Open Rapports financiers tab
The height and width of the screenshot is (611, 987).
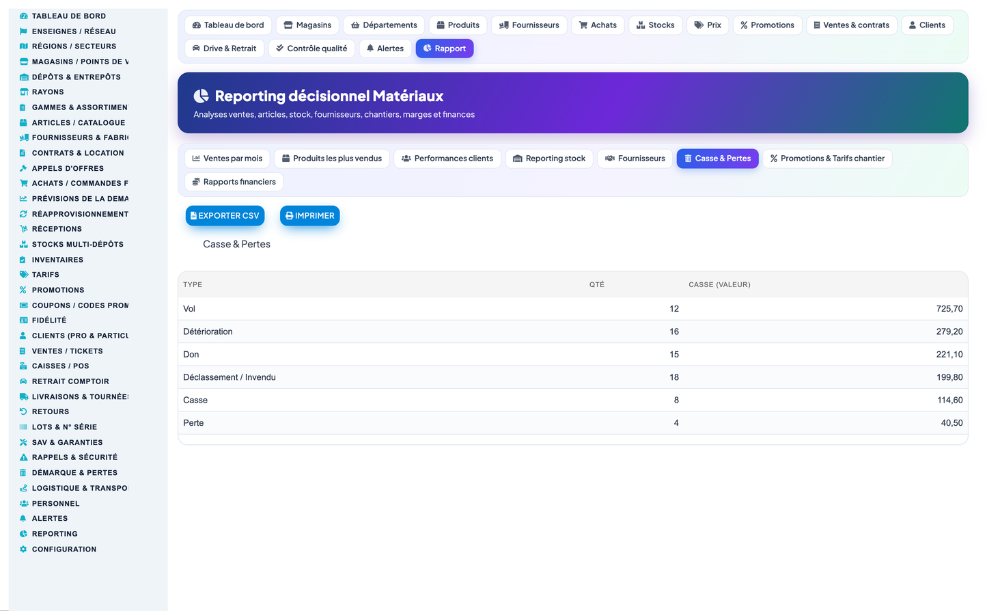tap(234, 182)
